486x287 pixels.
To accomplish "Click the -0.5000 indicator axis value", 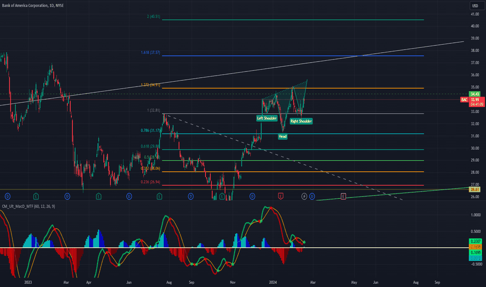I will tap(476, 264).
